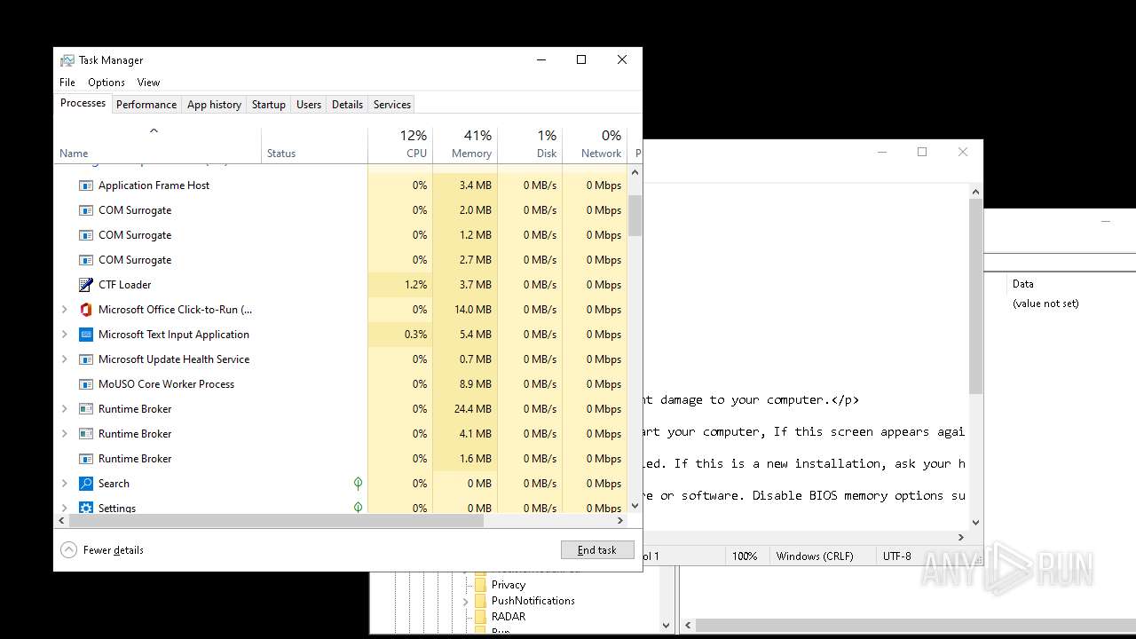
Task: Click the Notepad vertical scrollbar thumb
Action: point(975,296)
